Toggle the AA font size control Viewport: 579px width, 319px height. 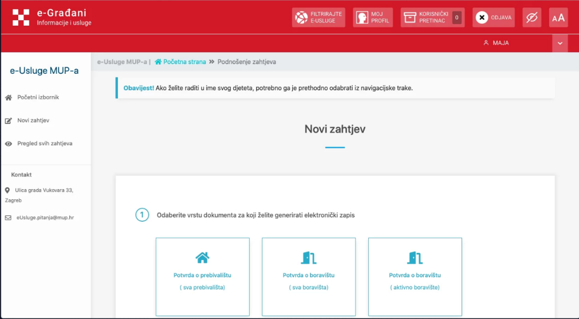558,18
